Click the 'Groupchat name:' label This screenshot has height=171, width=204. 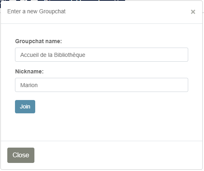point(38,41)
